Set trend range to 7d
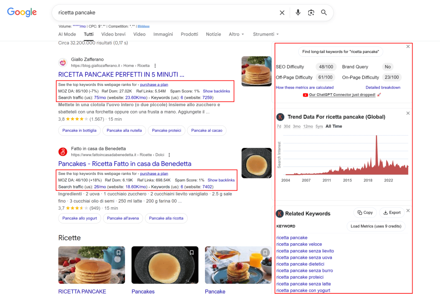 coord(279,126)
